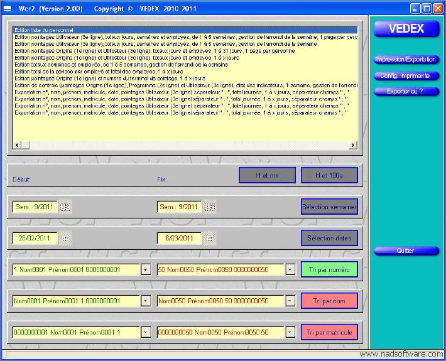Expand dropdown for '0000000050 Nom0050 Prénom0050 50'
Viewport: 446px width, 361px height.
click(x=290, y=332)
